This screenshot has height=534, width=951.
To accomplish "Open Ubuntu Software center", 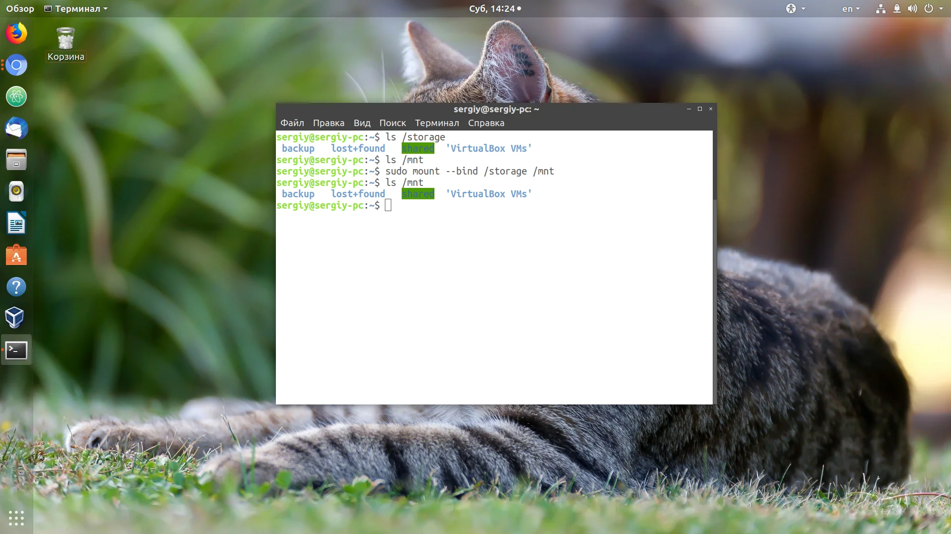I will tap(16, 255).
